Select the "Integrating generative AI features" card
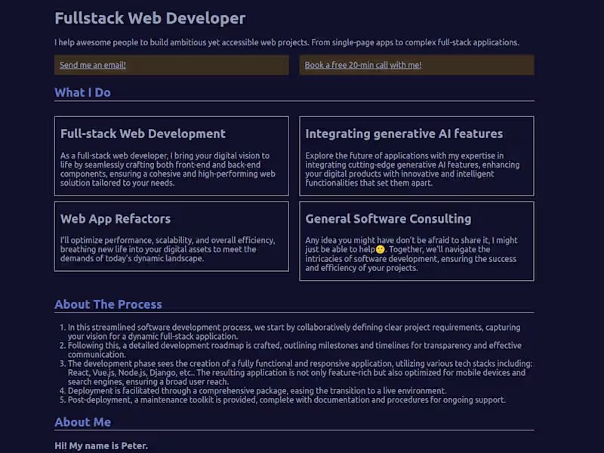This screenshot has height=453, width=604. (x=416, y=156)
